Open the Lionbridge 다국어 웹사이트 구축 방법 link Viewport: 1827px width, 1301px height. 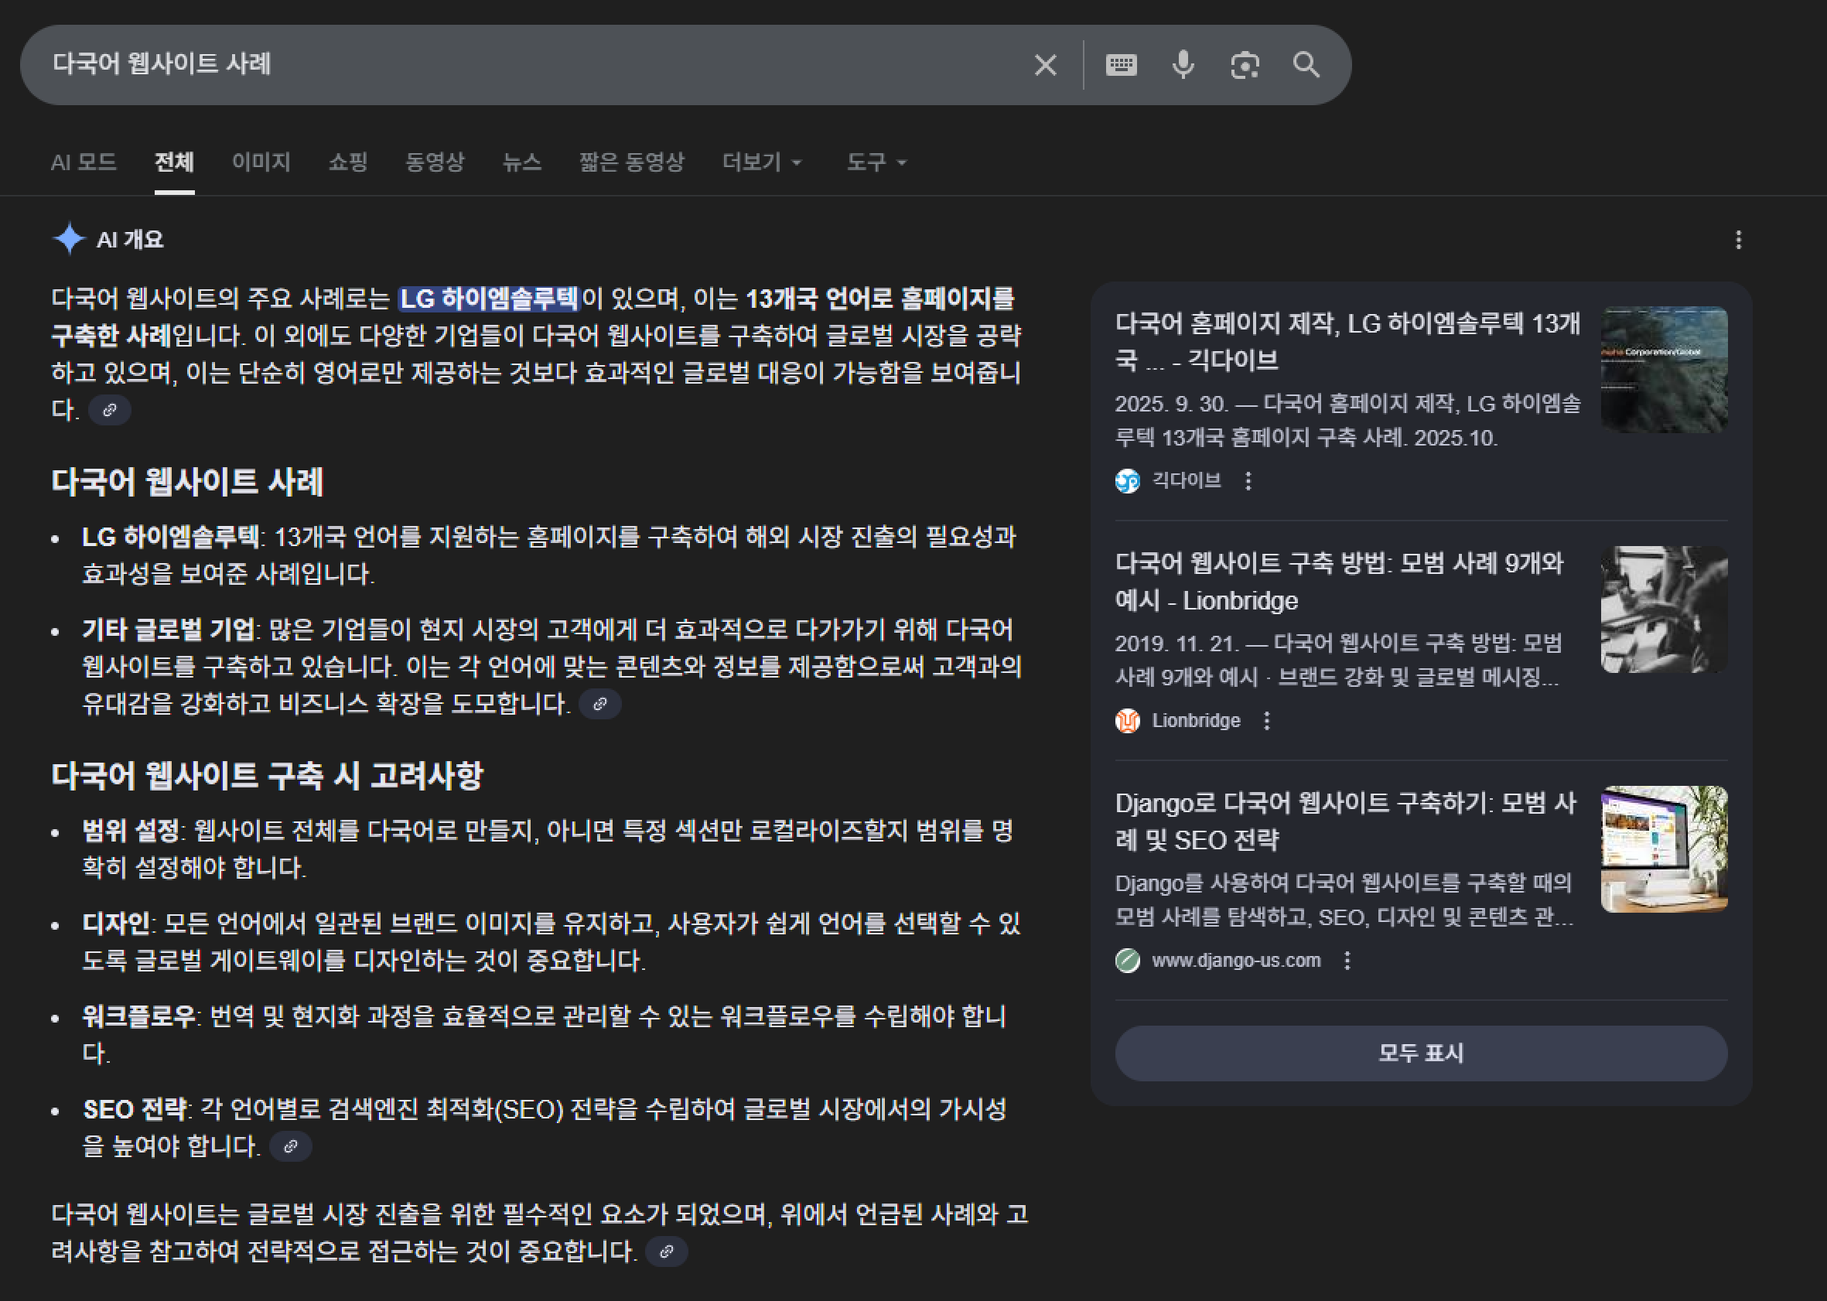click(x=1338, y=582)
